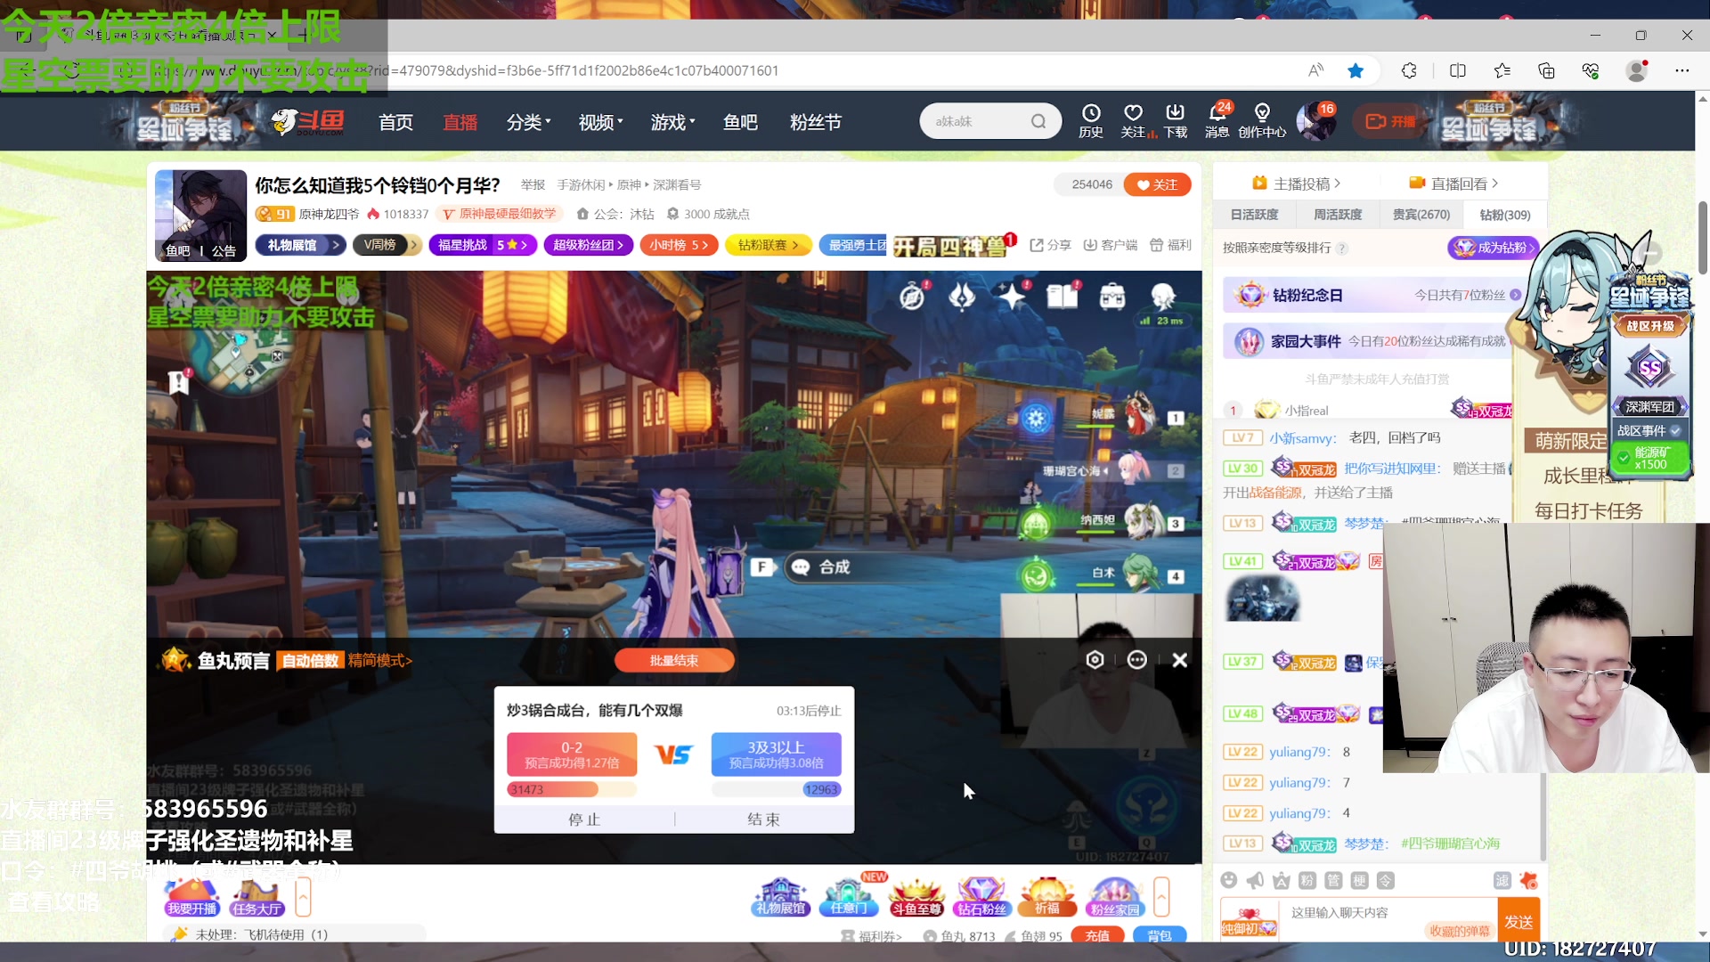Expand the 分类 dropdown menu
This screenshot has width=1710, height=962.
[x=528, y=122]
